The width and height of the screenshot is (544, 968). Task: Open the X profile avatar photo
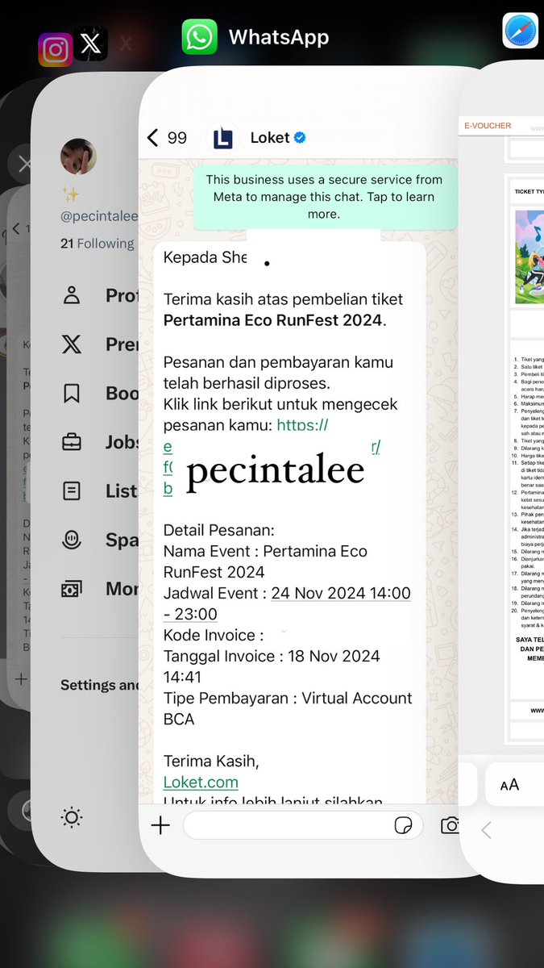pos(79,156)
